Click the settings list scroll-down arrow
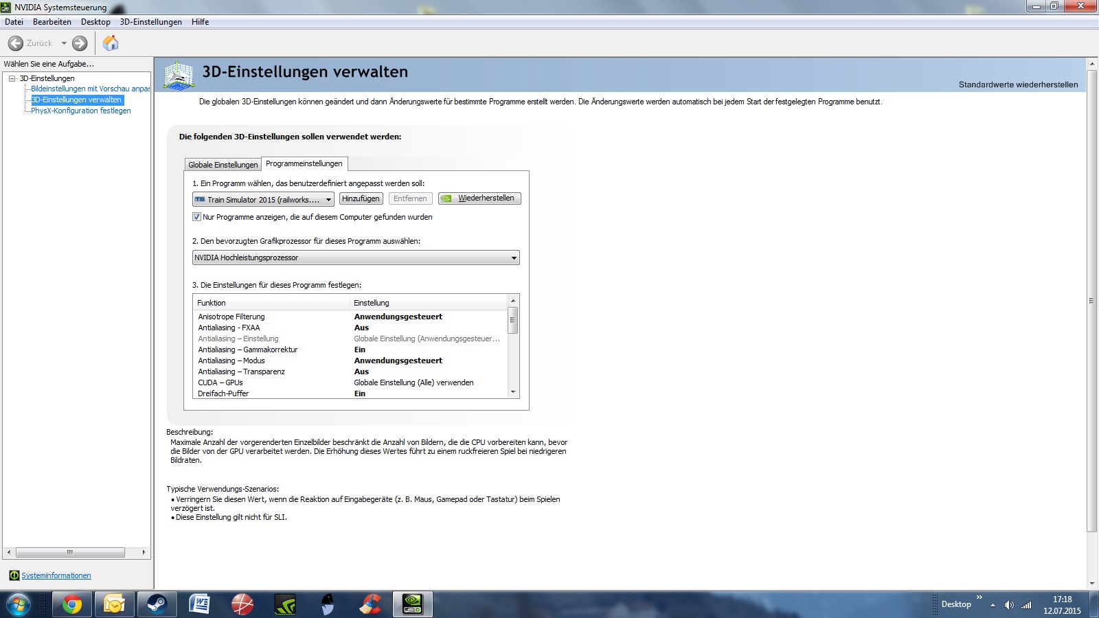This screenshot has width=1099, height=618. click(x=512, y=392)
